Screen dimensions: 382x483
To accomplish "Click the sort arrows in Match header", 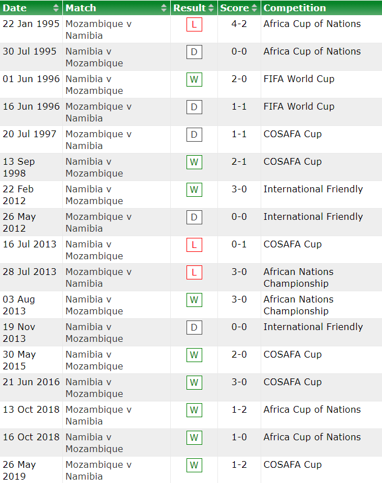I will pyautogui.click(x=164, y=8).
